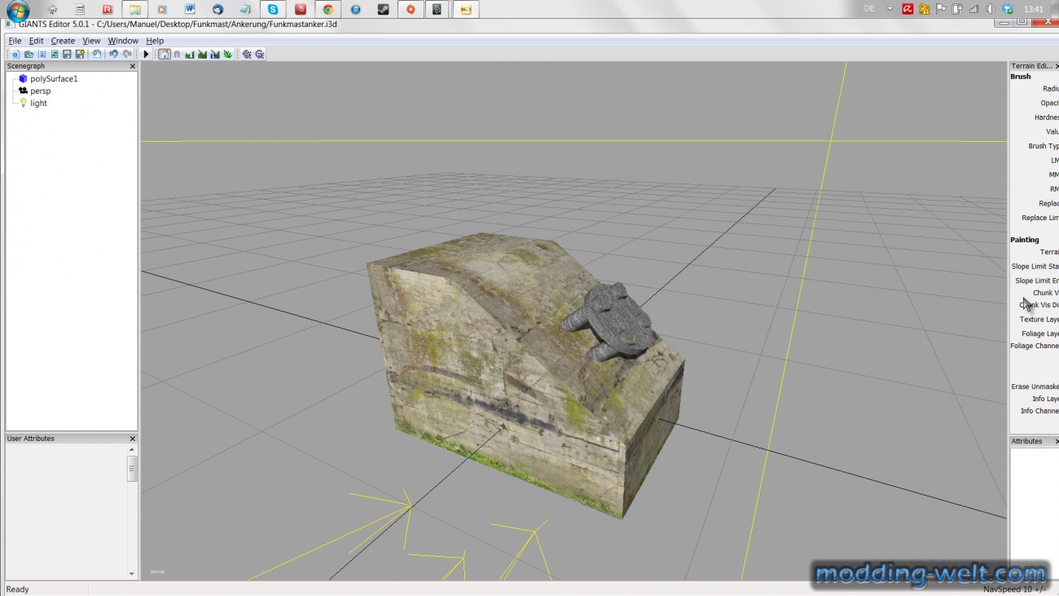Screen dimensions: 1059x596
Task: Open the Window menu
Action: pyautogui.click(x=123, y=41)
